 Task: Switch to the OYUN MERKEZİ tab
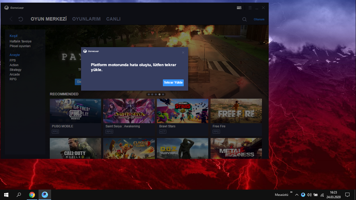click(x=49, y=19)
